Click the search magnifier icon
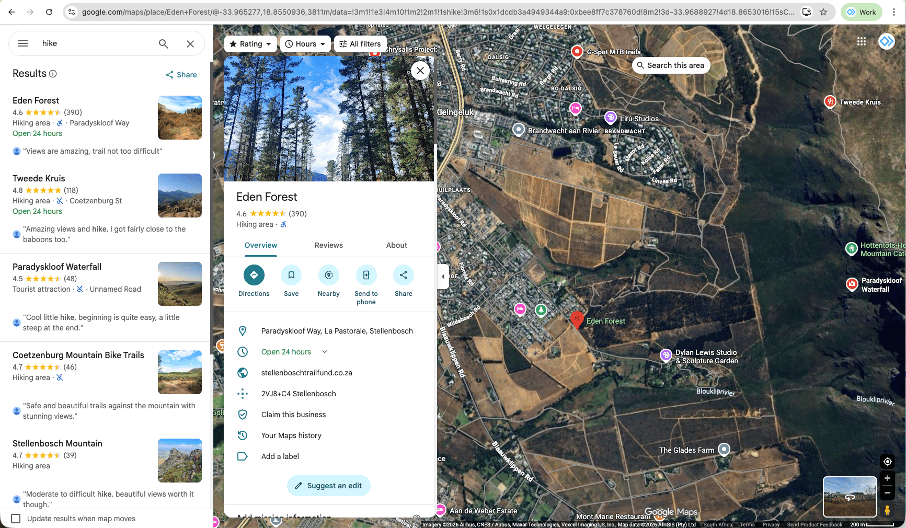The height and width of the screenshot is (528, 906). (x=164, y=43)
